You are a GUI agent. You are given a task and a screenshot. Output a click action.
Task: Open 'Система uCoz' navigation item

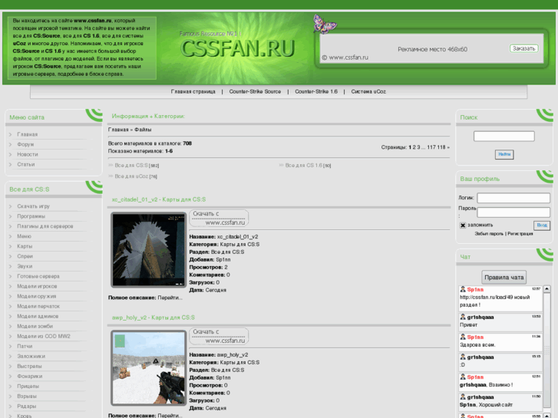[x=368, y=91]
